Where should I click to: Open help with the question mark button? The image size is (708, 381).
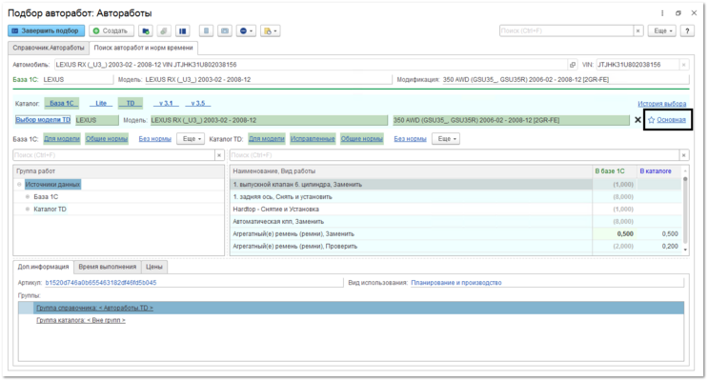[x=687, y=30]
